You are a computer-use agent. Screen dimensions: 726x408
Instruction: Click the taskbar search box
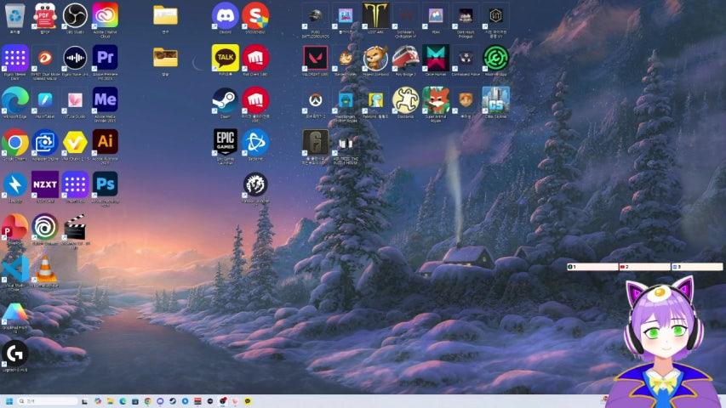49,401
